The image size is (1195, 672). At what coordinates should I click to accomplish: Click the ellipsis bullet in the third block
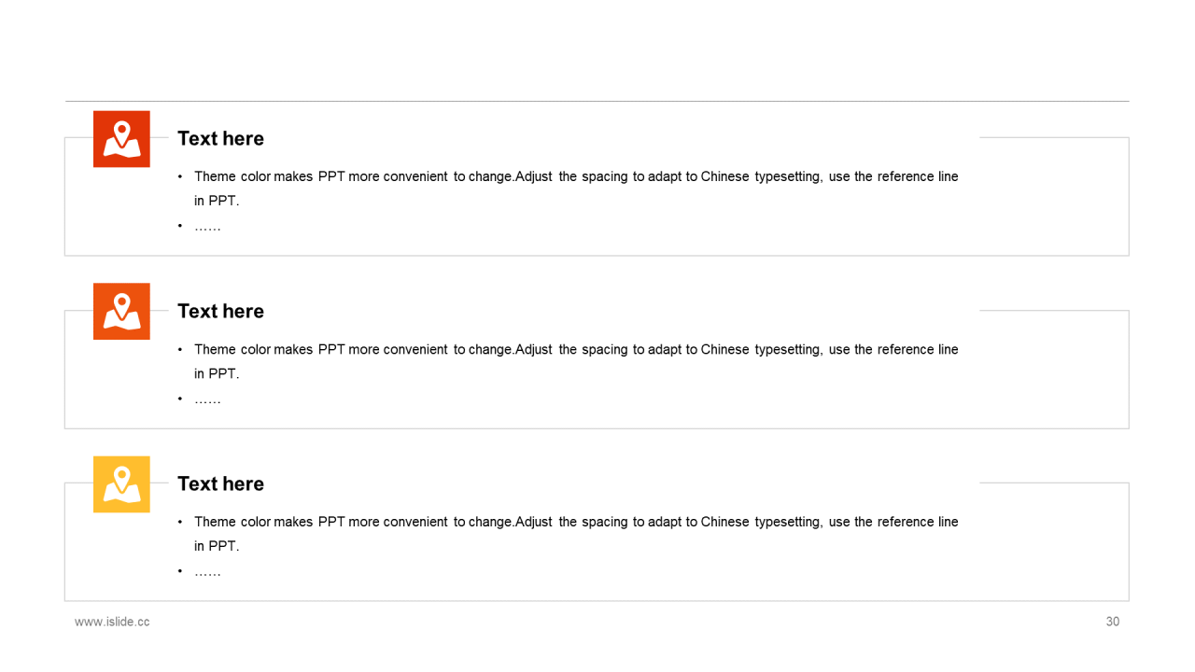(x=207, y=572)
